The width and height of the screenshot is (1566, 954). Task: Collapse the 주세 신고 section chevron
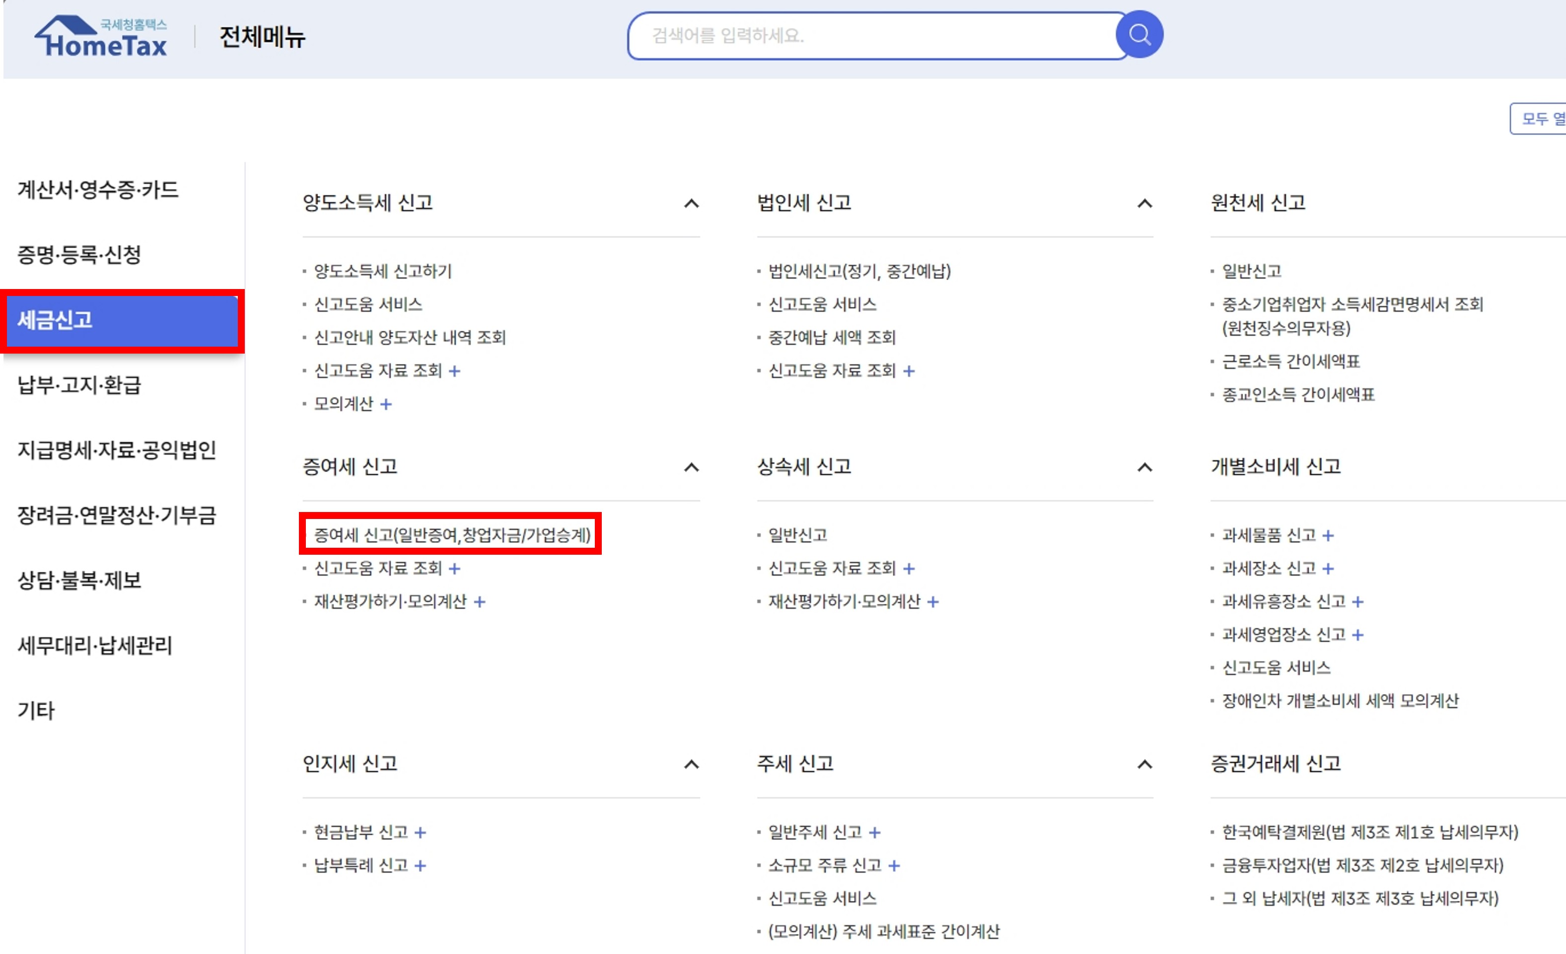[x=1144, y=765]
